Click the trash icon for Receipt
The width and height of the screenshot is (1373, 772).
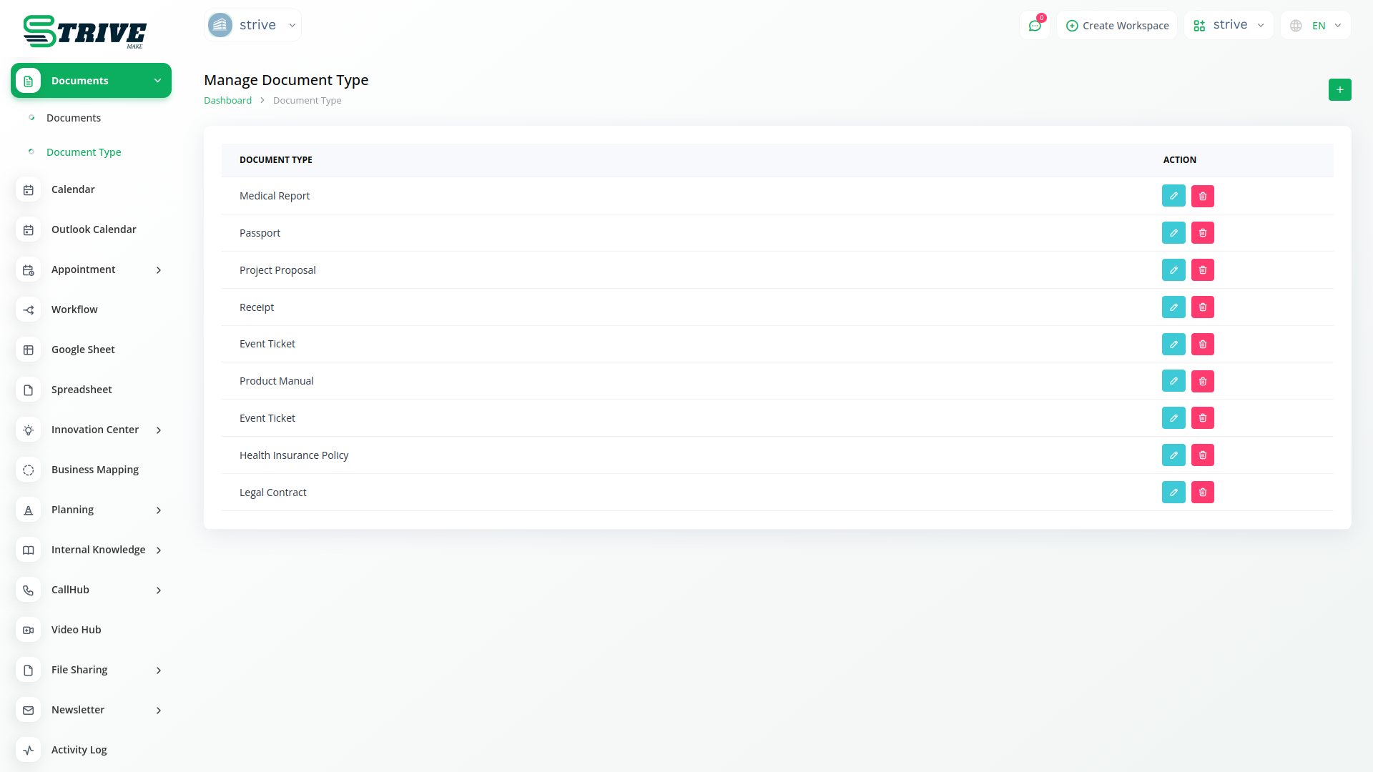point(1203,307)
